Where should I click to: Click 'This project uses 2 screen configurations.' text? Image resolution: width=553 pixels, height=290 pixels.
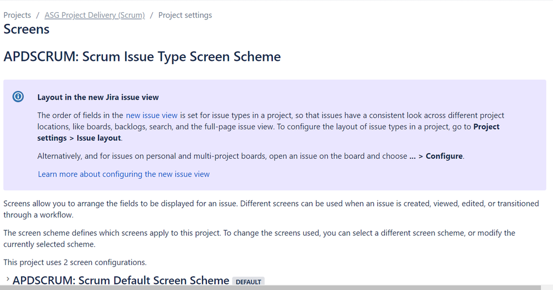(75, 262)
